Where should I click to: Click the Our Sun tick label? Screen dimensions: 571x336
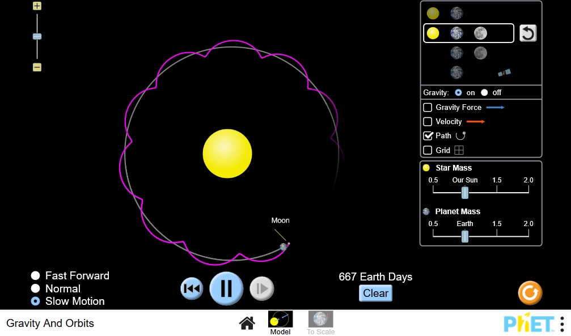(x=464, y=180)
